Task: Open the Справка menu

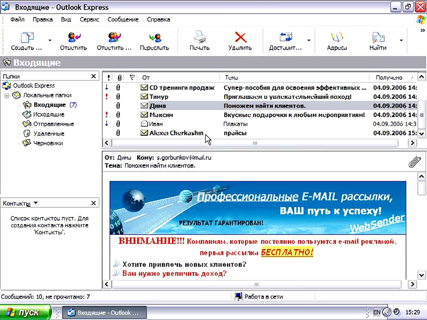Action: click(x=159, y=20)
